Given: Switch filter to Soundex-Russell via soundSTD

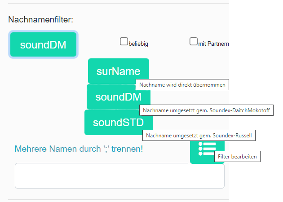Looking at the screenshot, I should point(118,123).
